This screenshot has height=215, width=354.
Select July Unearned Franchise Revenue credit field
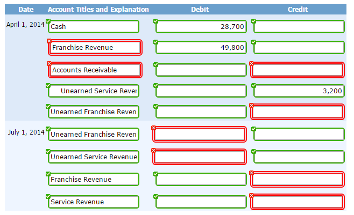point(299,134)
